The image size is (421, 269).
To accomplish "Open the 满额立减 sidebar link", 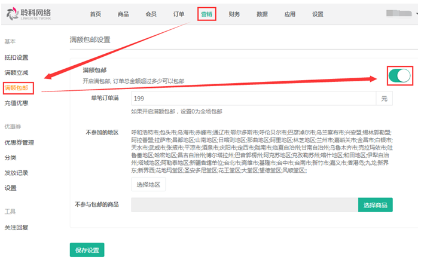I will click(x=16, y=73).
